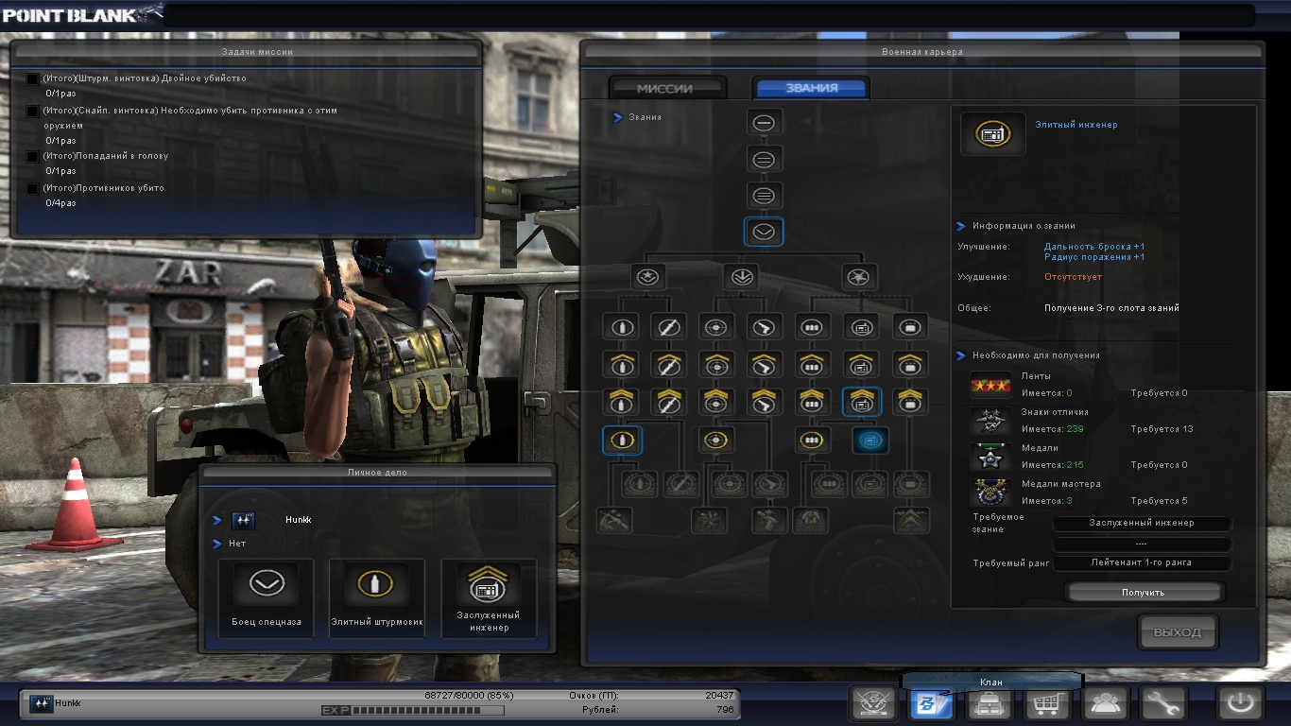1291x726 pixels.
Task: Click the Необходимо для получения heading
Action: tap(1036, 355)
